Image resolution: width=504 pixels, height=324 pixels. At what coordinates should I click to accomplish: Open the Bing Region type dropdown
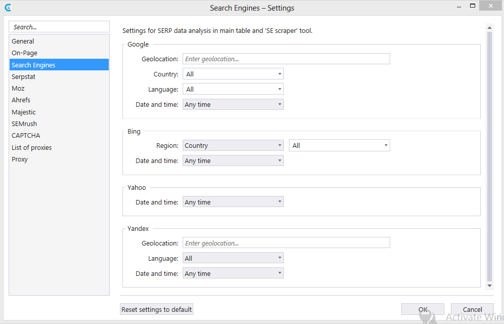tap(233, 145)
